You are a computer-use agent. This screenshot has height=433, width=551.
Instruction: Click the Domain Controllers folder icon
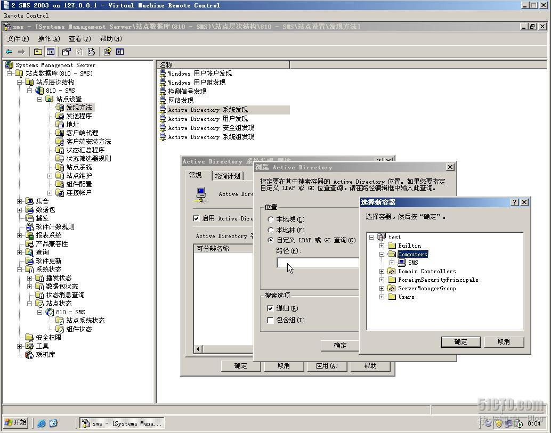point(392,271)
